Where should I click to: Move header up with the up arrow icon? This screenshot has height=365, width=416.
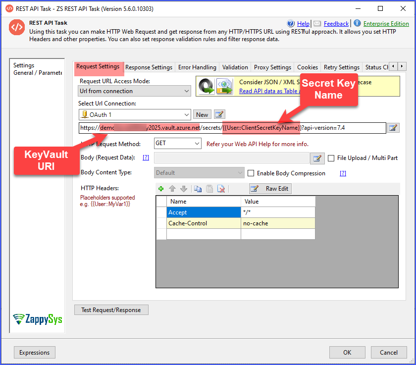click(x=172, y=189)
